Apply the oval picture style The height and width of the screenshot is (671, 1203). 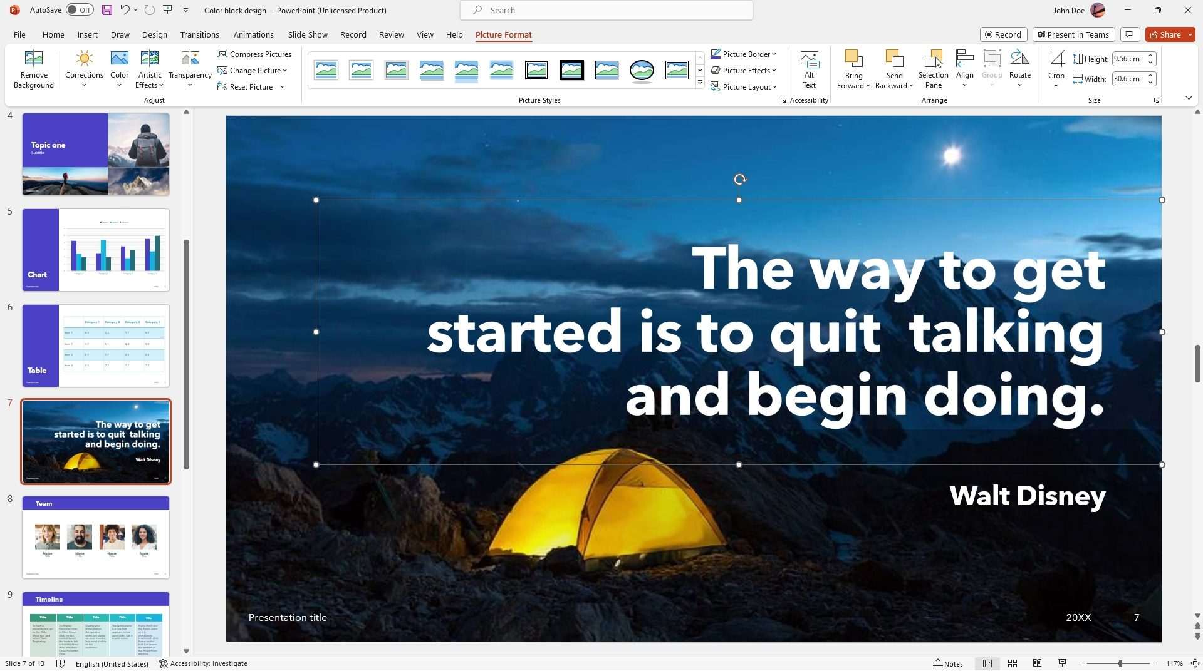point(642,70)
